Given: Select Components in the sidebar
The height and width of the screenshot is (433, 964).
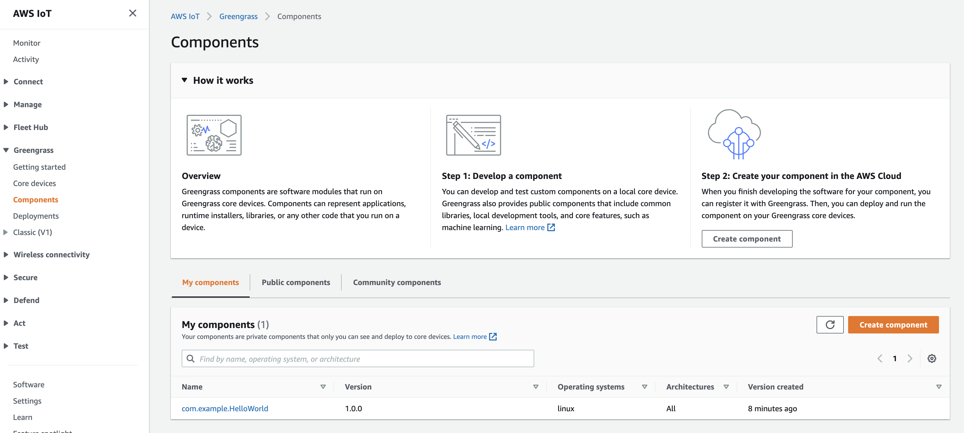Looking at the screenshot, I should (x=36, y=199).
